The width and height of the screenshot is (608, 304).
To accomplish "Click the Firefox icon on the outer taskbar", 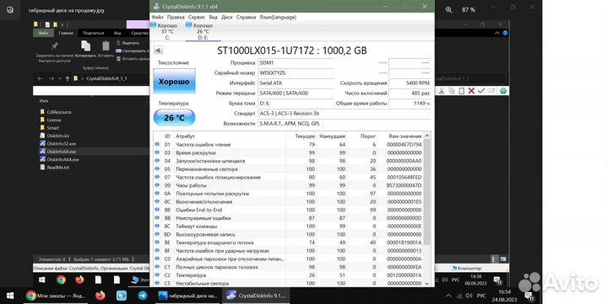I will tap(100, 296).
